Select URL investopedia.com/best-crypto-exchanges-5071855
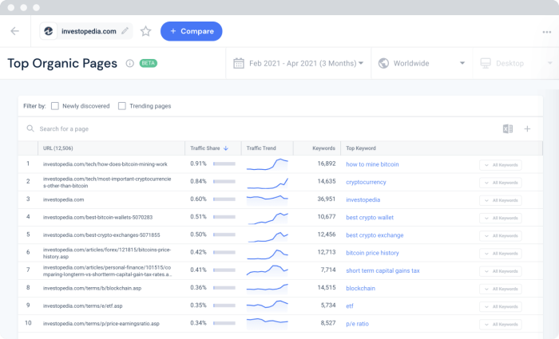 [x=101, y=235]
